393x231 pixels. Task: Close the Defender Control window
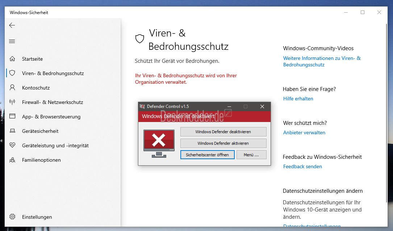[x=262, y=106]
